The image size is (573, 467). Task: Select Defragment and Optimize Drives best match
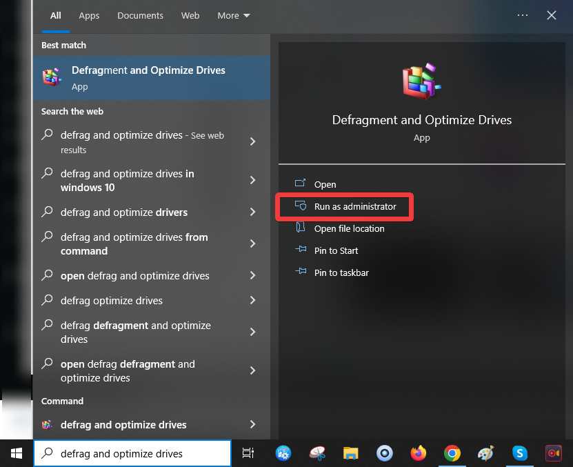point(152,78)
